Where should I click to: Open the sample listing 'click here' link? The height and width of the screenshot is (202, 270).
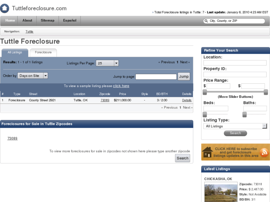coord(121,86)
